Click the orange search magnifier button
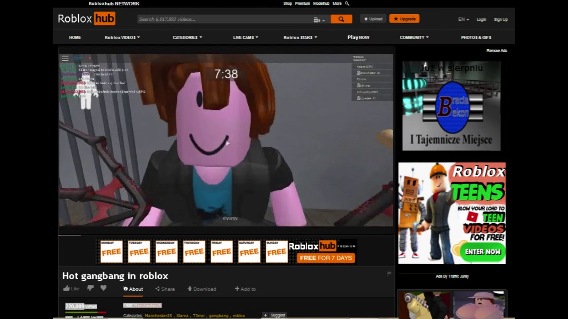This screenshot has width=568, height=319. (341, 19)
